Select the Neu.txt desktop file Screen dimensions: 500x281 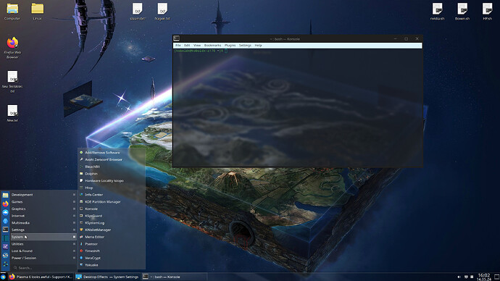(12, 114)
